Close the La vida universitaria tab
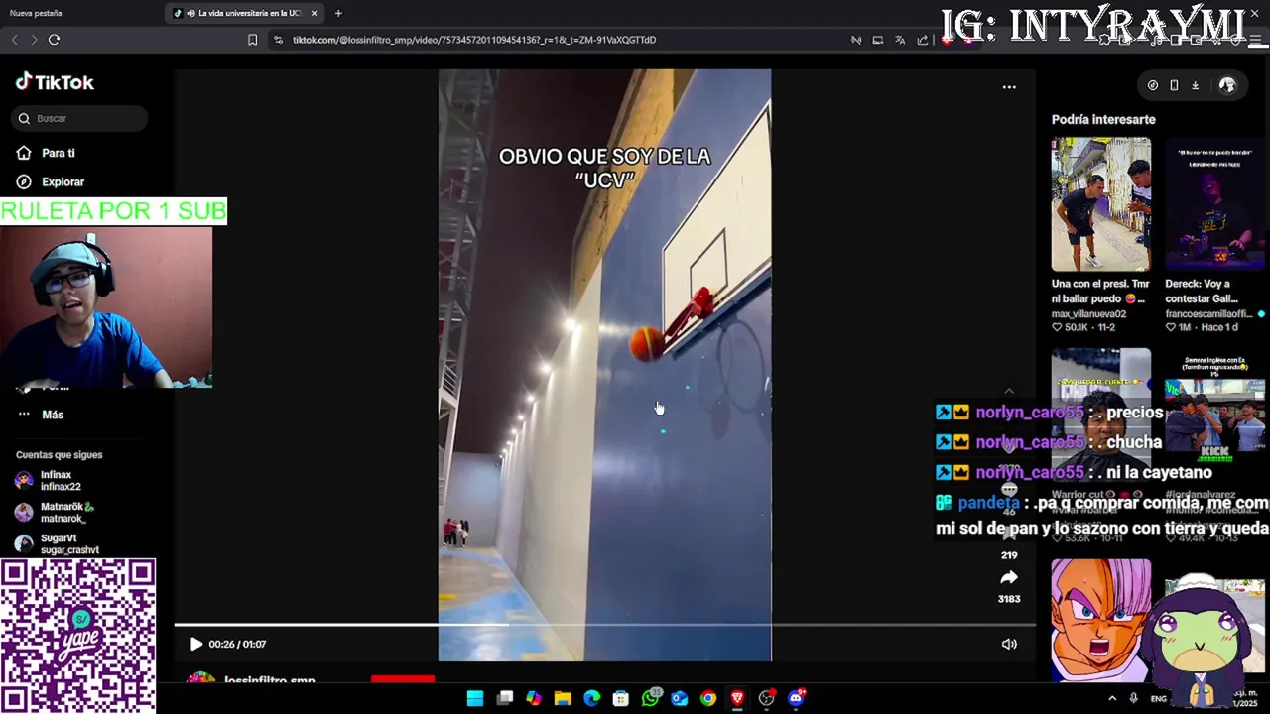The image size is (1270, 714). click(314, 13)
